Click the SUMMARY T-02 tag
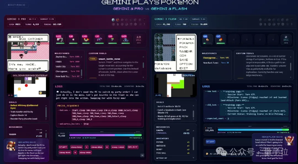The height and width of the screenshot is (164, 298). (x=198, y=19)
